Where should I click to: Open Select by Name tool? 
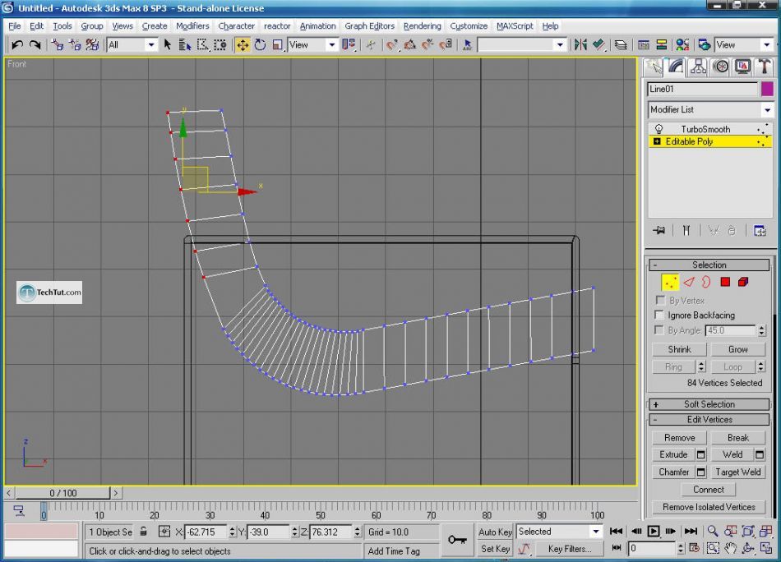[185, 45]
